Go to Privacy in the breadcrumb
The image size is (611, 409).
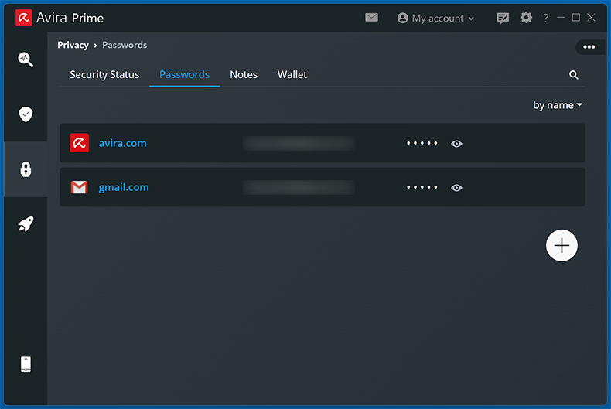(73, 45)
